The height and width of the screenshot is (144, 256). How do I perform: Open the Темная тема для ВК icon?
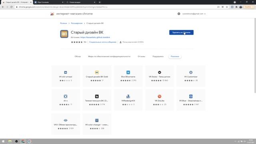tap(97, 96)
